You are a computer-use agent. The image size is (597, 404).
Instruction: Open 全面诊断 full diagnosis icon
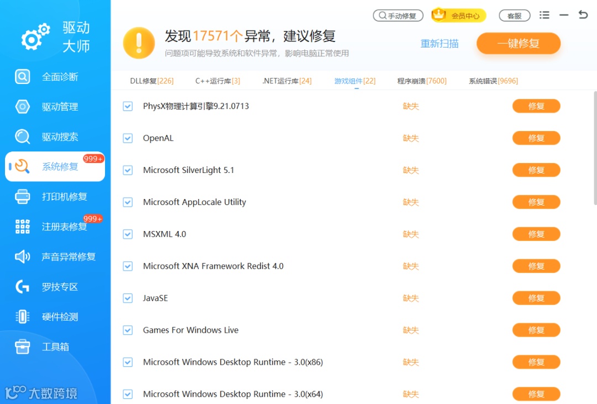(x=23, y=77)
